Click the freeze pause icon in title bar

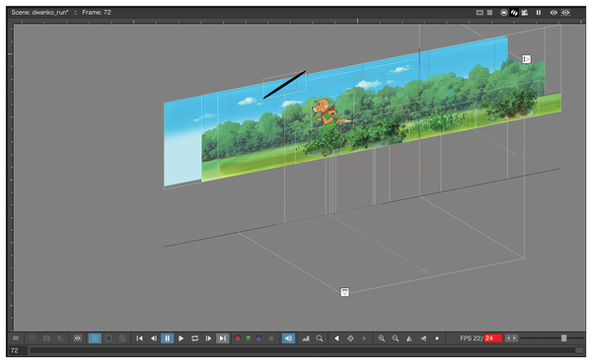539,13
